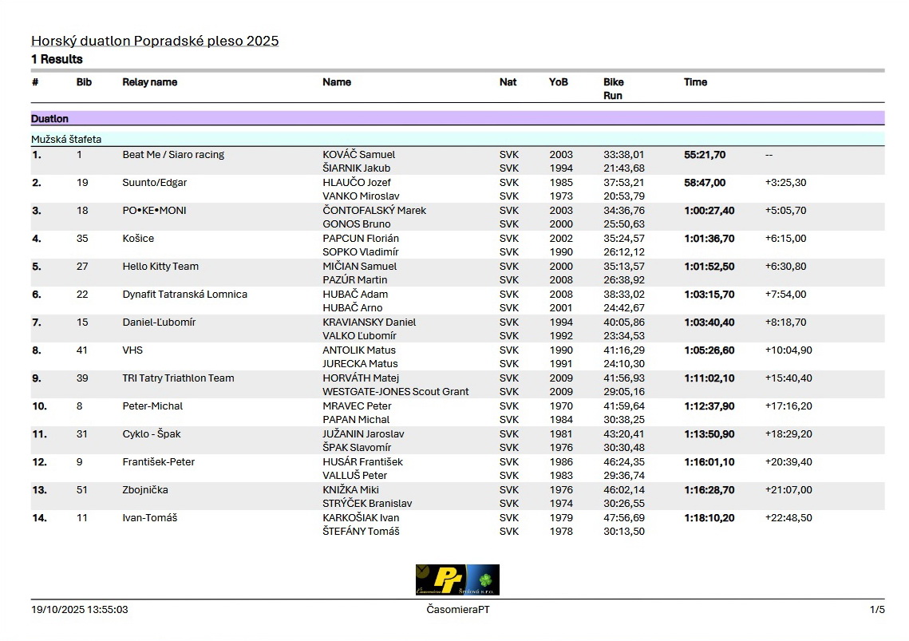909x641 pixels.
Task: Click the ČasomieraPT logo image
Action: (x=457, y=580)
